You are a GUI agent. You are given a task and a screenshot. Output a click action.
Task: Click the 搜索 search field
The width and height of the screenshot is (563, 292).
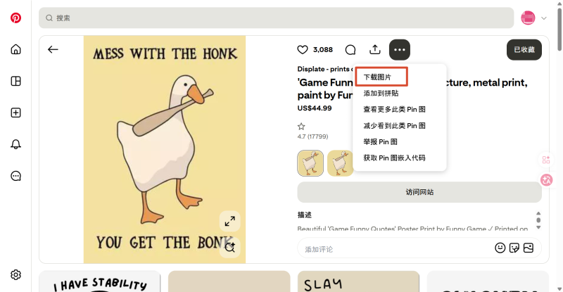pyautogui.click(x=276, y=18)
